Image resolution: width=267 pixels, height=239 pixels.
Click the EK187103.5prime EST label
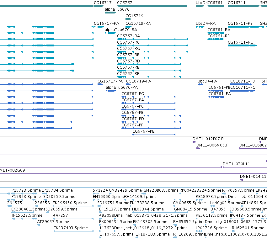pos(152,234)
